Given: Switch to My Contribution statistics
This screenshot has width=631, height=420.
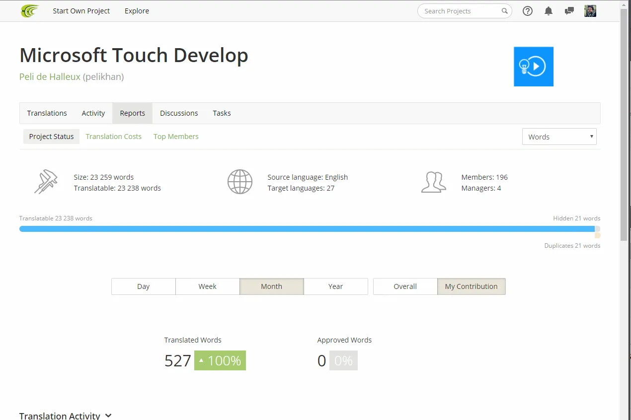Looking at the screenshot, I should tap(472, 286).
